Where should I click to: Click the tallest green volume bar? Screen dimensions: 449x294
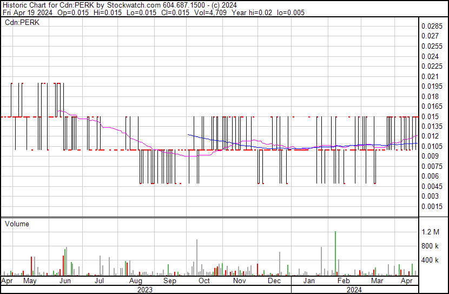click(x=335, y=253)
